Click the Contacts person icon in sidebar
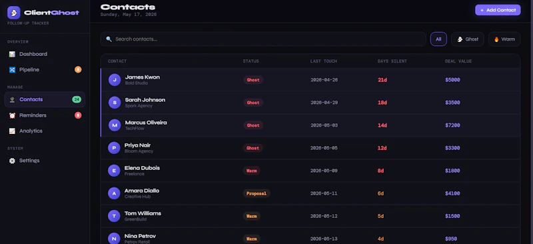 12,100
